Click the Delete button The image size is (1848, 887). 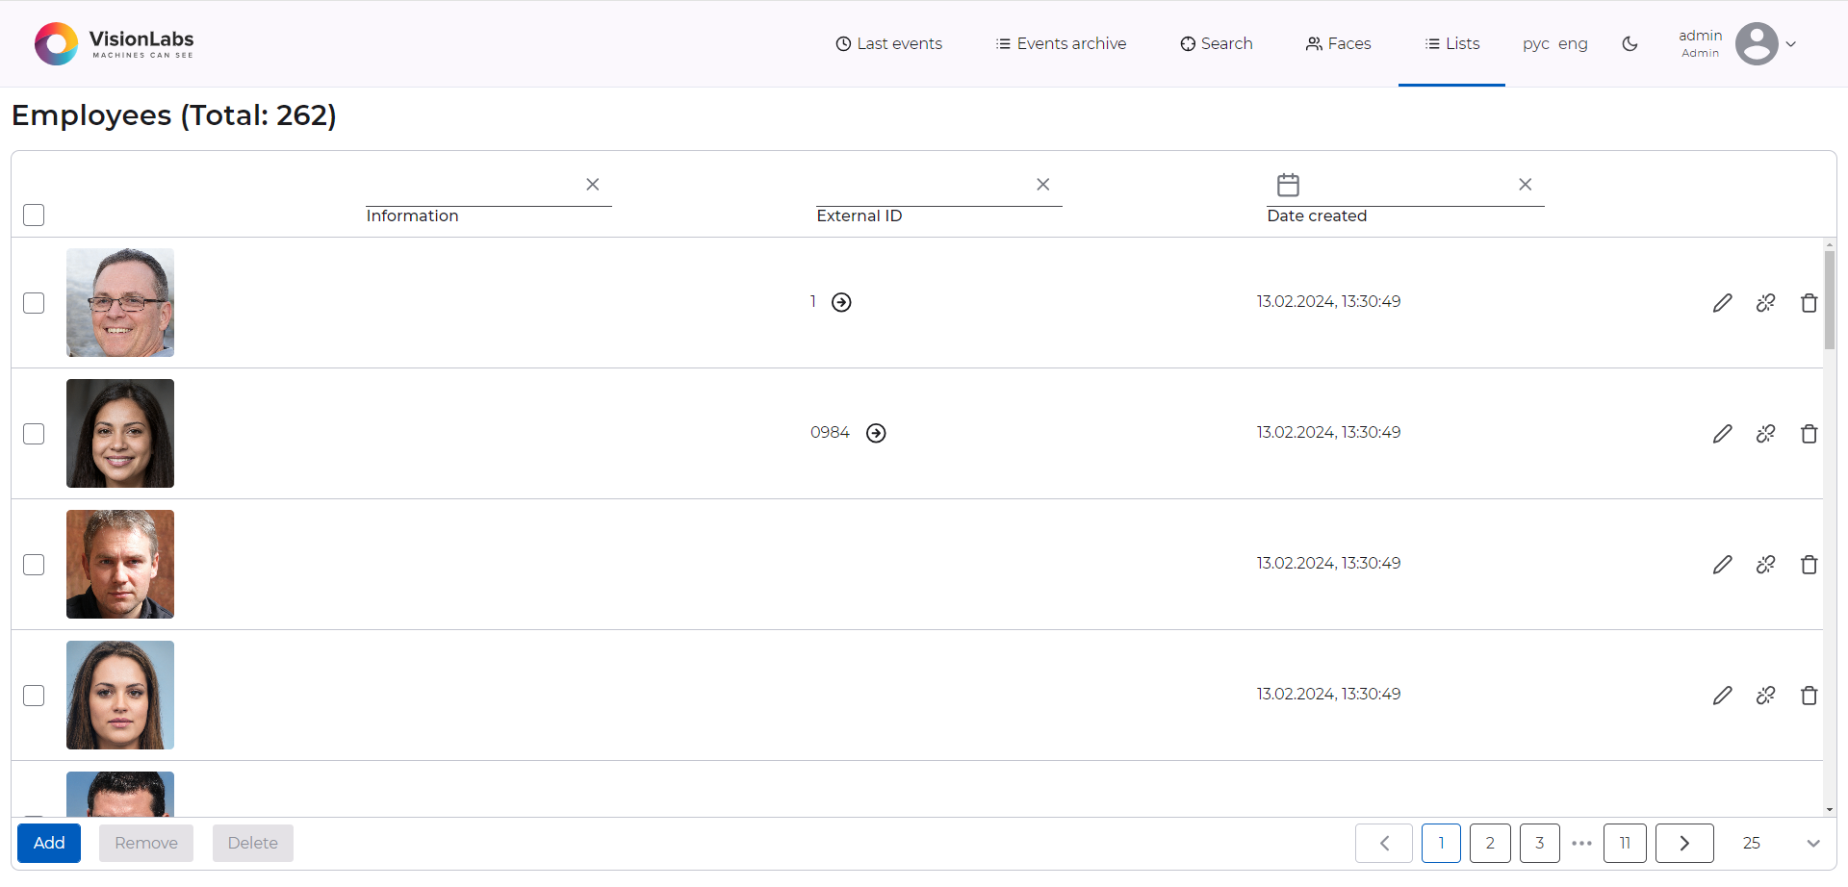(x=253, y=843)
